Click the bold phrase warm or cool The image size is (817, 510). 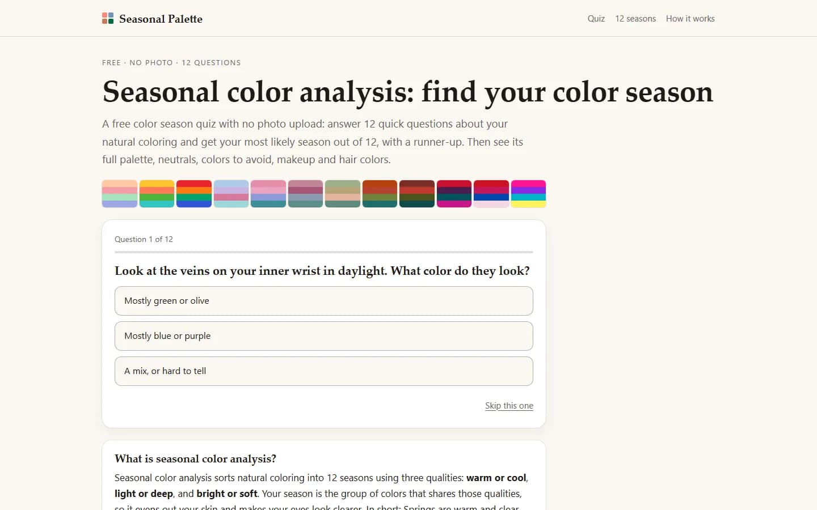496,478
